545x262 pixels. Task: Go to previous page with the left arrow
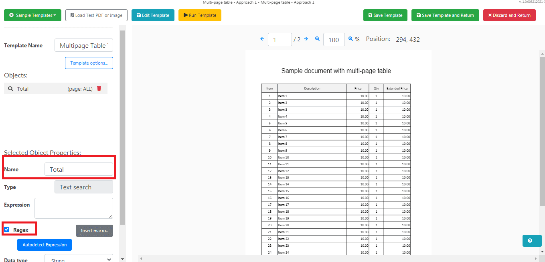pos(262,39)
